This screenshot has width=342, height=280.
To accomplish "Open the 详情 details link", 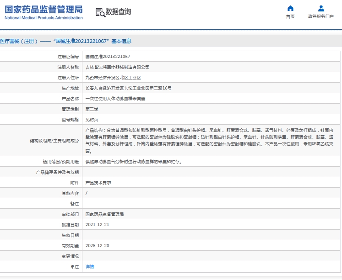I will click(90, 267).
